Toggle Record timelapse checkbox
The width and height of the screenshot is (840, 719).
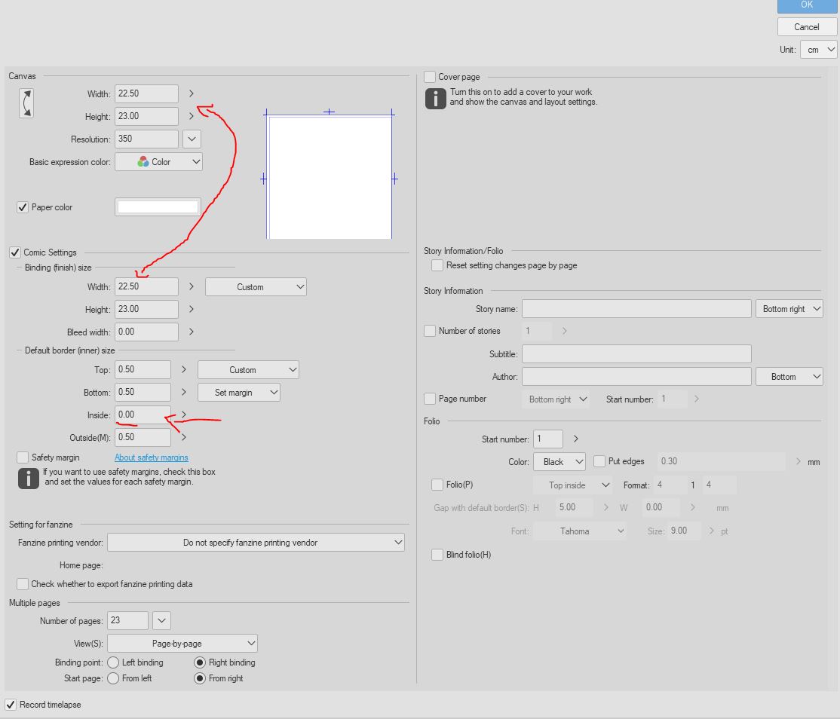tap(11, 705)
